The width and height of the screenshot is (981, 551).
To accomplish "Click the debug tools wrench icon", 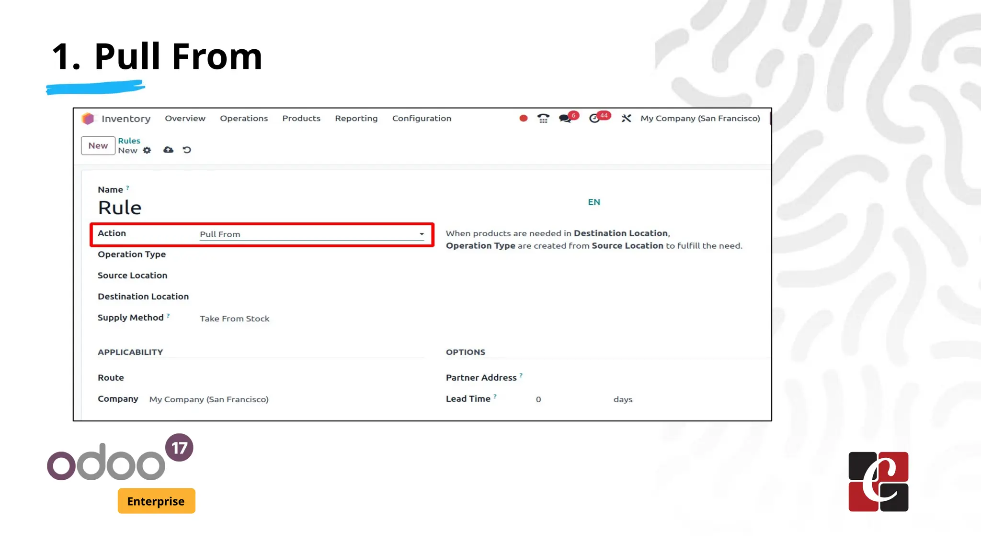I will pos(626,118).
